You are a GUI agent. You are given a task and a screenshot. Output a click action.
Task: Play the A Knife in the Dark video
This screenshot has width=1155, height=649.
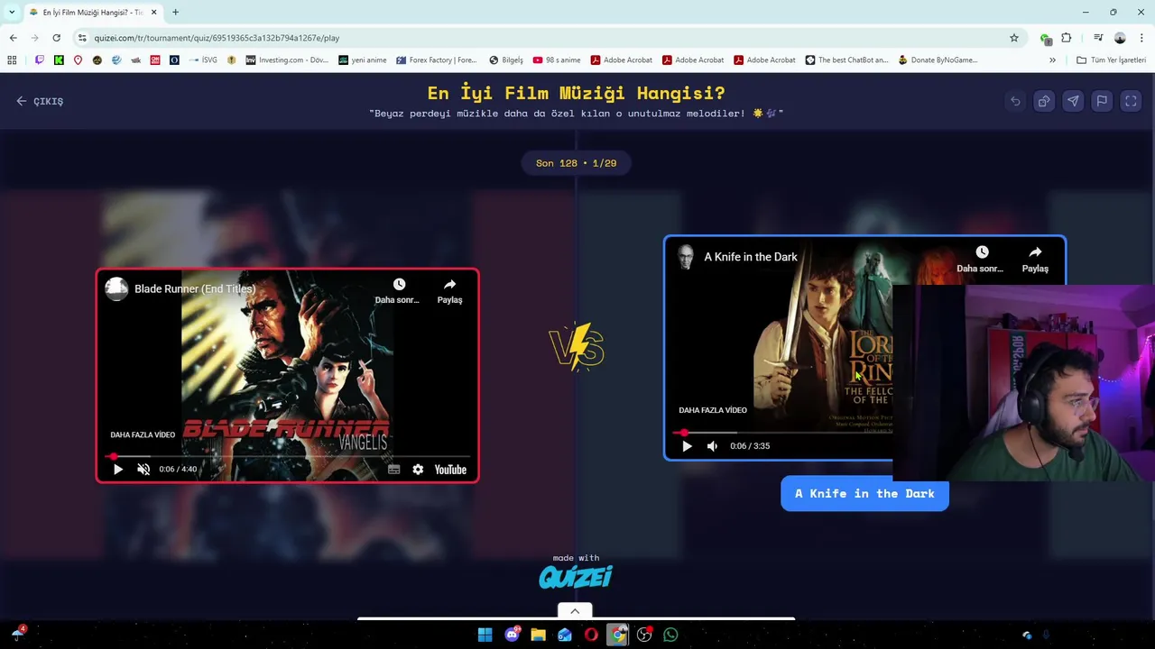point(687,446)
